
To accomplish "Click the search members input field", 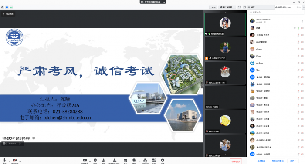I will [x=276, y=13].
